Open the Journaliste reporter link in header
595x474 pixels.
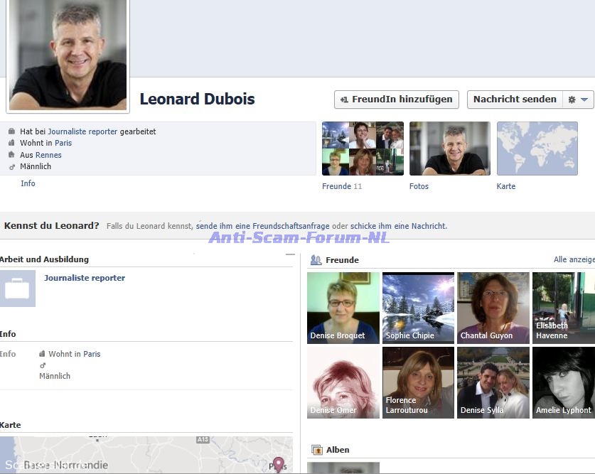(82, 131)
